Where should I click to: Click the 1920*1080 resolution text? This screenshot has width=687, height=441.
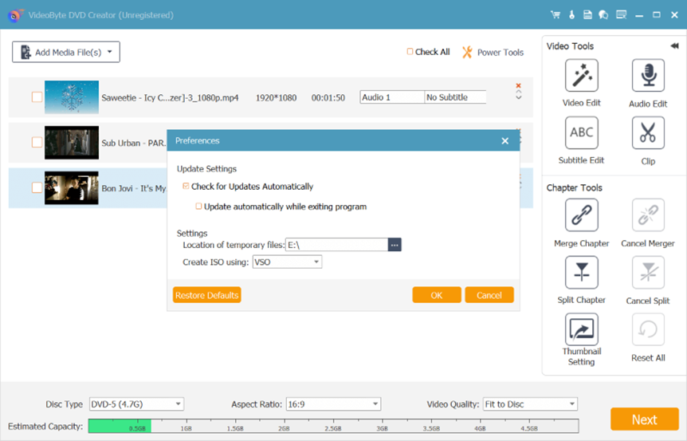click(276, 97)
